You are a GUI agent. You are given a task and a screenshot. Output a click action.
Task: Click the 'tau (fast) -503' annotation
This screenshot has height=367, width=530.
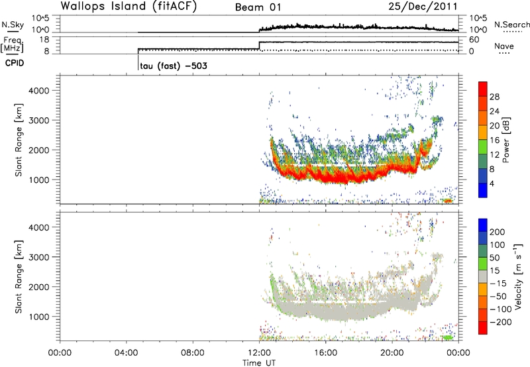(174, 66)
